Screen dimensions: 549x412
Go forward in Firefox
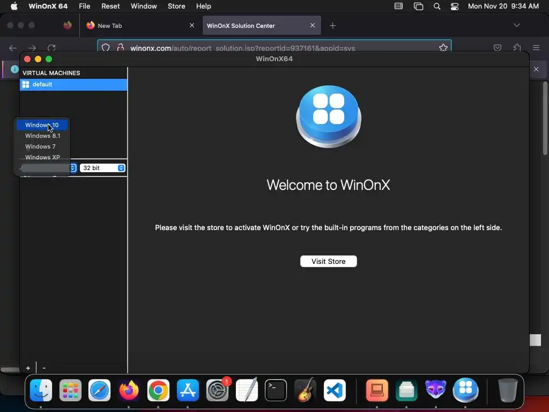click(x=32, y=48)
